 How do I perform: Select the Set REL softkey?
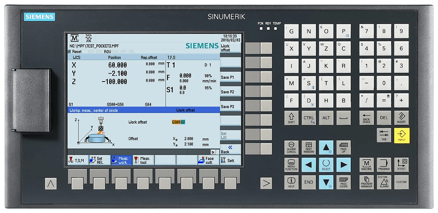100,160
